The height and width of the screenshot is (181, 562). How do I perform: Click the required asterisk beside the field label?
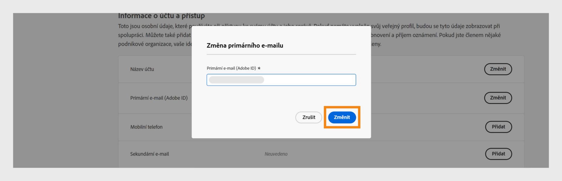pos(259,68)
